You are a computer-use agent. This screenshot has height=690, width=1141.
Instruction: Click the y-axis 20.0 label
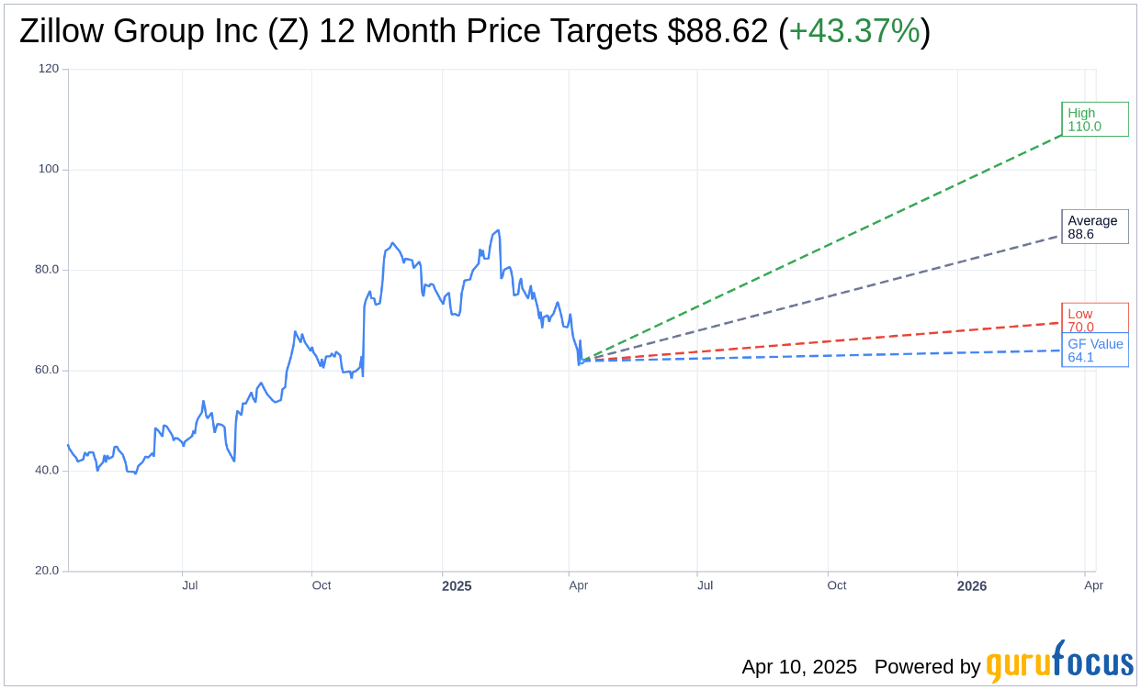47,571
